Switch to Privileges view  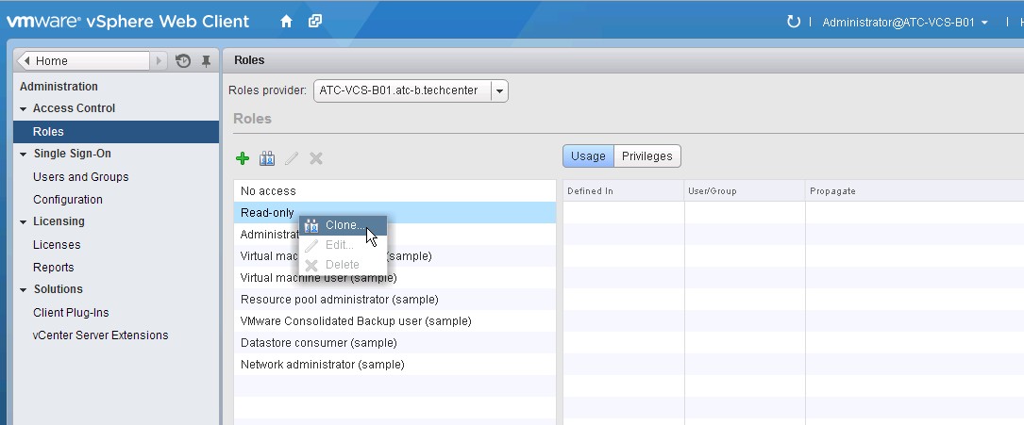646,156
